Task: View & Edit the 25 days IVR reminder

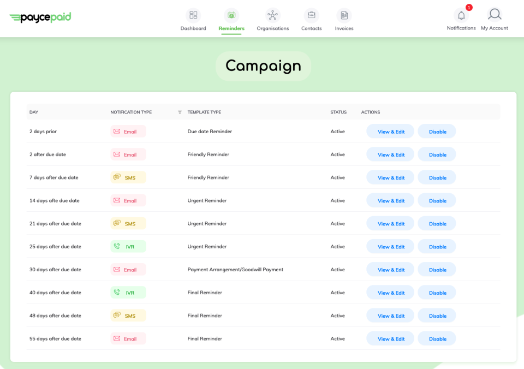Action: click(390, 247)
